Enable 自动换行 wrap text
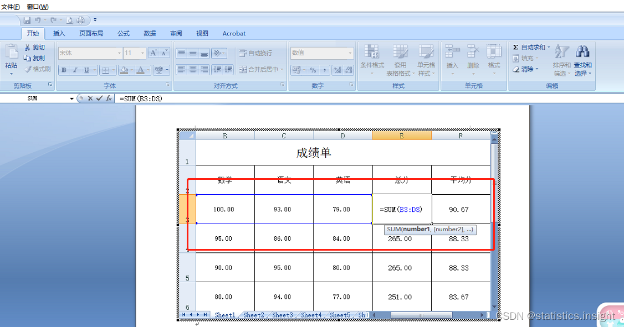Viewport: 624px width, 327px height. pos(255,53)
